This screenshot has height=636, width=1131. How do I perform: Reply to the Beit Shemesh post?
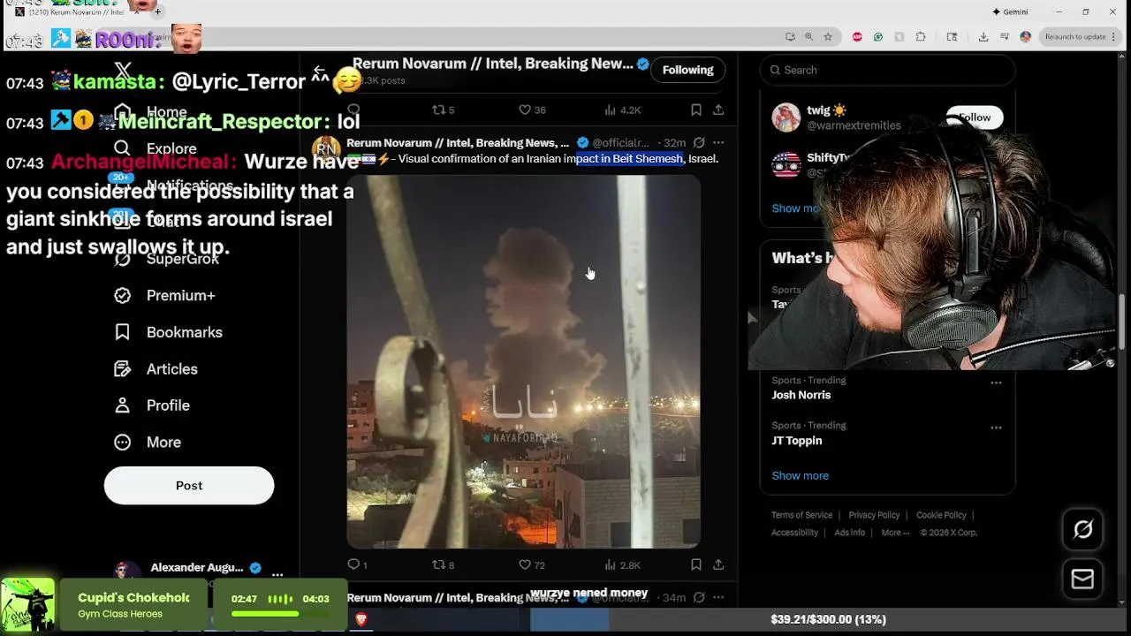(357, 564)
